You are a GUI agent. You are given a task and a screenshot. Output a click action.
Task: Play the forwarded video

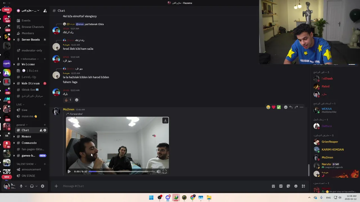(x=69, y=171)
